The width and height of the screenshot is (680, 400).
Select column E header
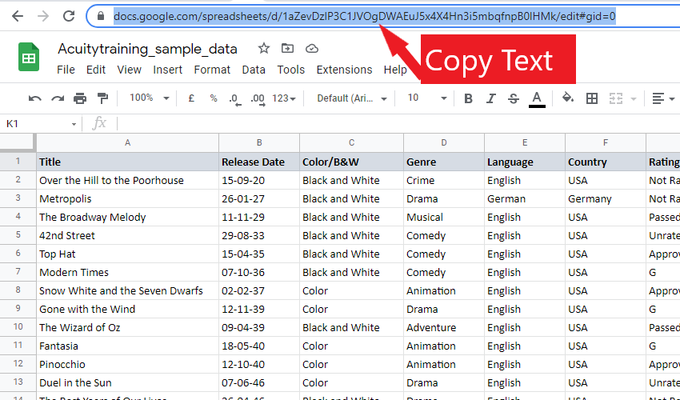click(x=525, y=142)
